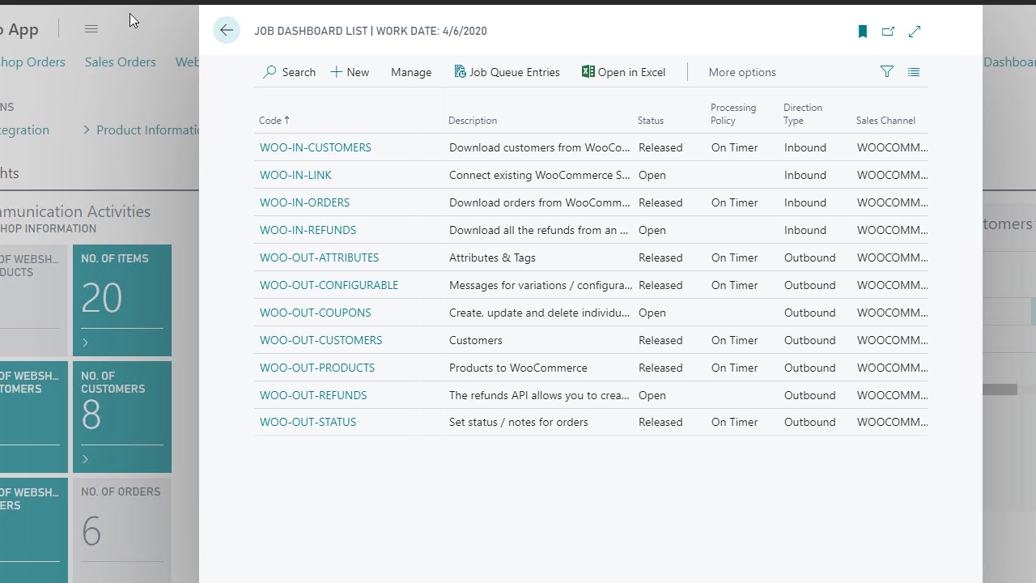
Task: Toggle the list view layout icon
Action: pos(914,72)
